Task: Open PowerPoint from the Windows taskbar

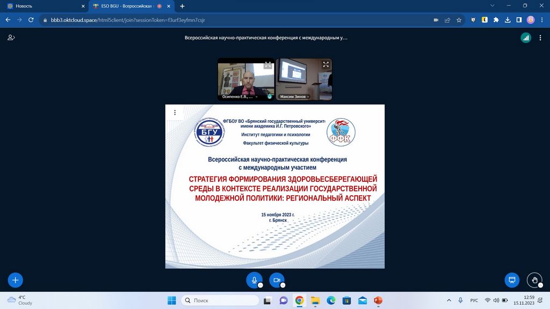Action: (x=378, y=300)
